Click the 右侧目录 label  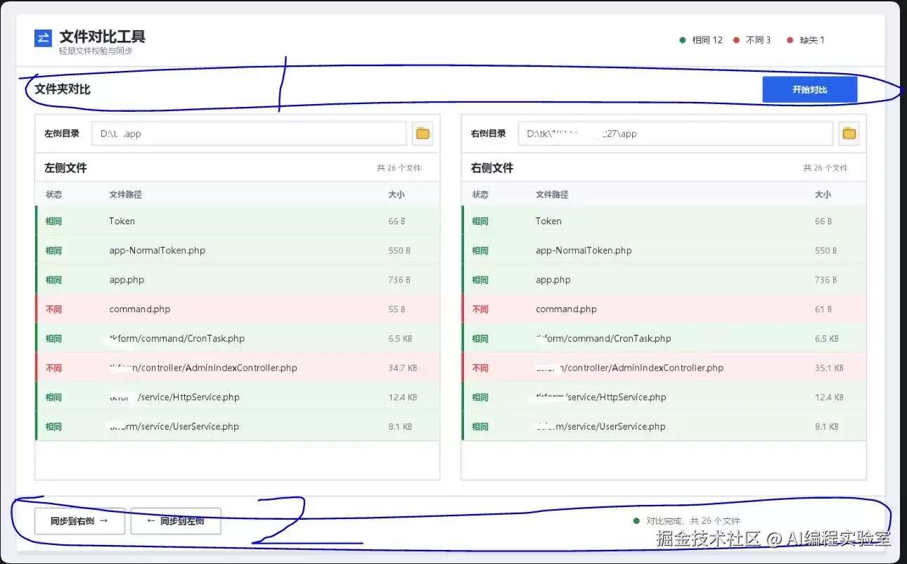point(489,134)
